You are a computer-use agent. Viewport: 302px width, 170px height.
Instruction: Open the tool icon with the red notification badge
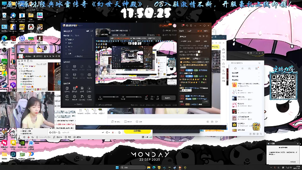74,88
